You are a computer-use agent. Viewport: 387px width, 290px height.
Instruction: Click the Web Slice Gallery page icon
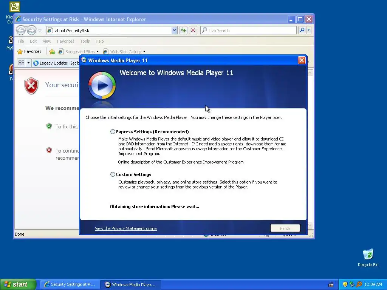[x=105, y=51]
